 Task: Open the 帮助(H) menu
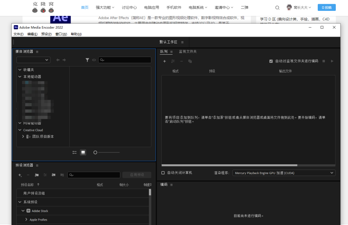click(x=76, y=34)
